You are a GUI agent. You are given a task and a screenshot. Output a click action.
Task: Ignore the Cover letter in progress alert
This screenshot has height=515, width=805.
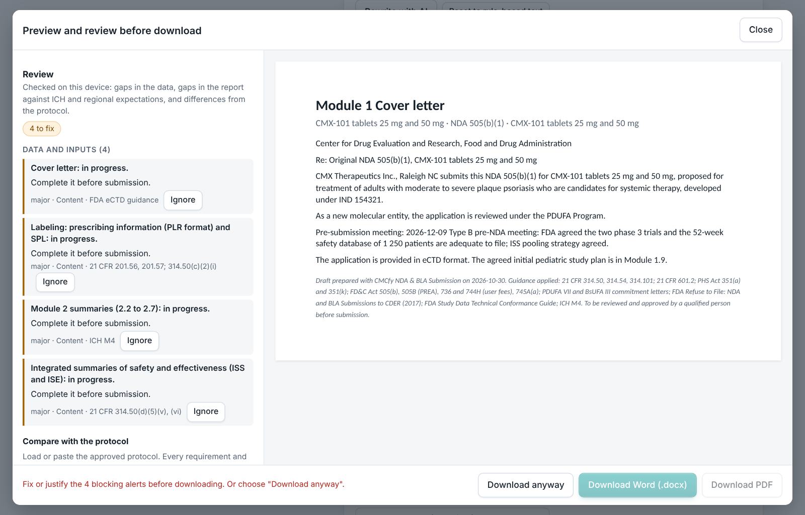183,200
